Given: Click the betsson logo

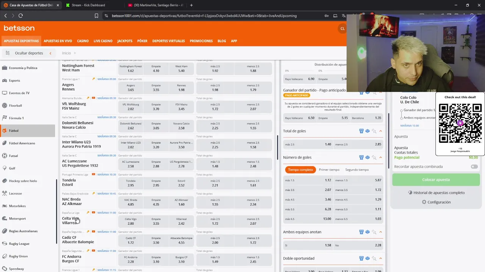Looking at the screenshot, I should (x=19, y=28).
